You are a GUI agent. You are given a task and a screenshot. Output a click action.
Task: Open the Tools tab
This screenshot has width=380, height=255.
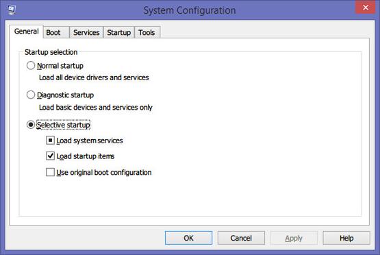pos(147,32)
